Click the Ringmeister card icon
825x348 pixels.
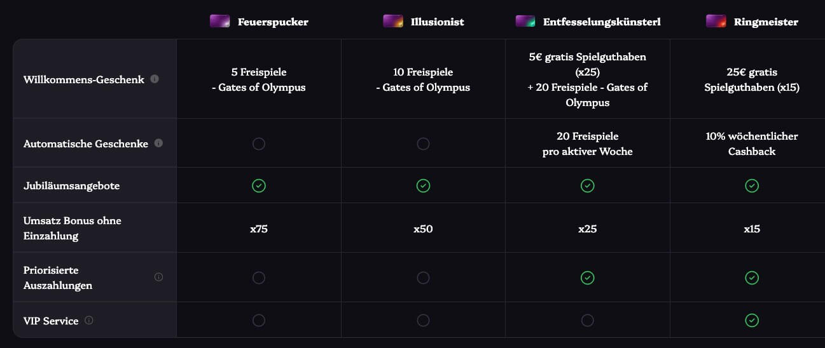716,22
